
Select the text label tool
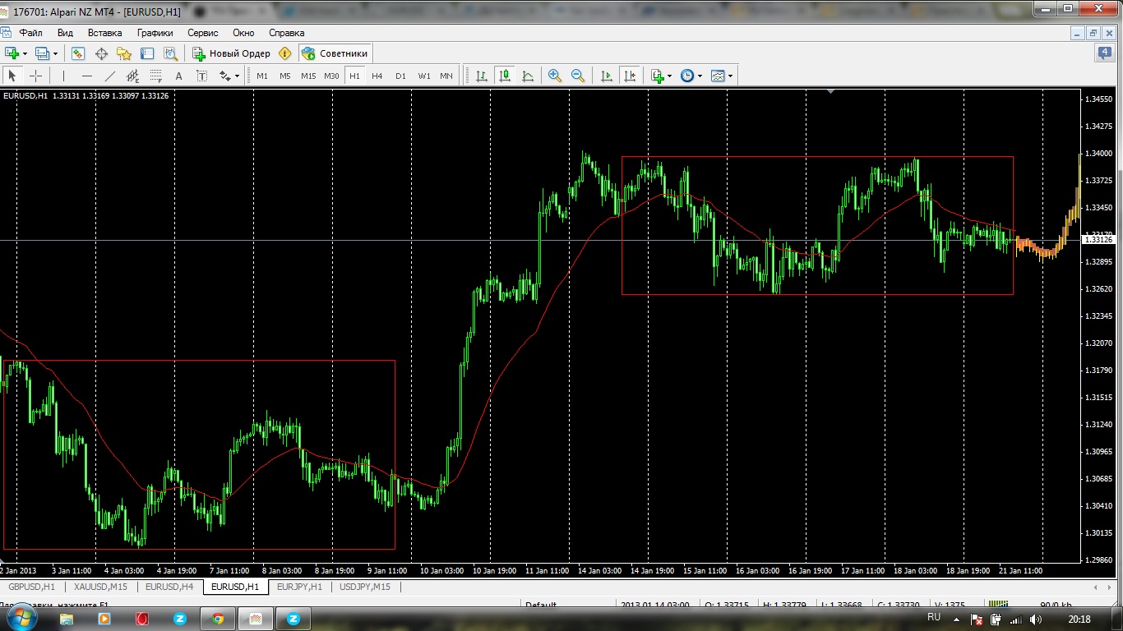[x=201, y=76]
